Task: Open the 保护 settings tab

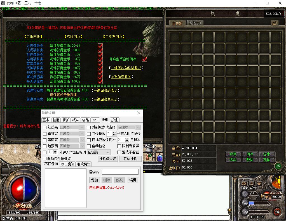Action: 66,120
